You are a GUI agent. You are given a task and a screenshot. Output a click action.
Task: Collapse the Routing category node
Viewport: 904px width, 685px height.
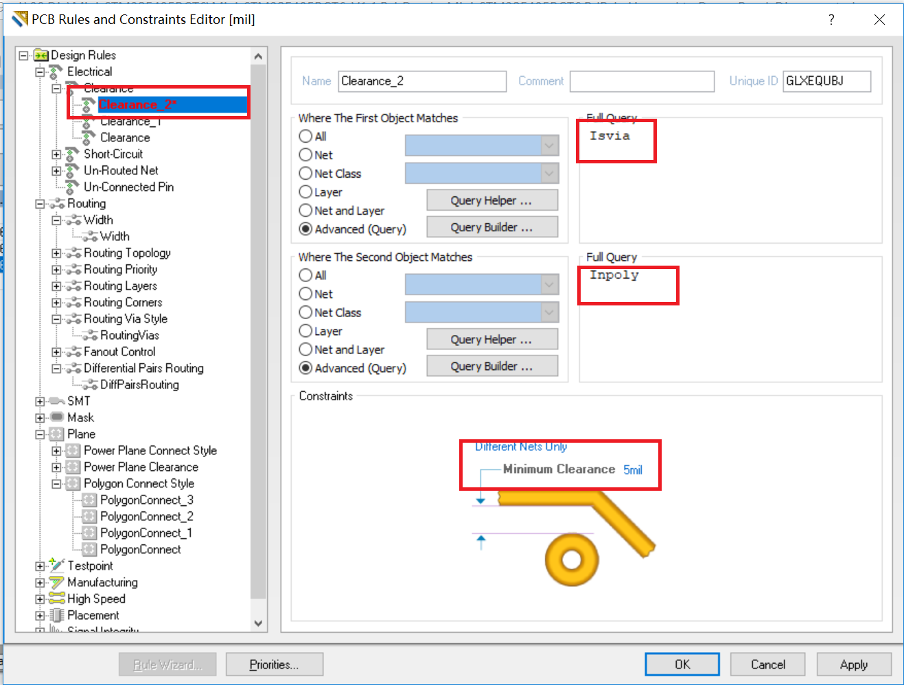tap(40, 204)
